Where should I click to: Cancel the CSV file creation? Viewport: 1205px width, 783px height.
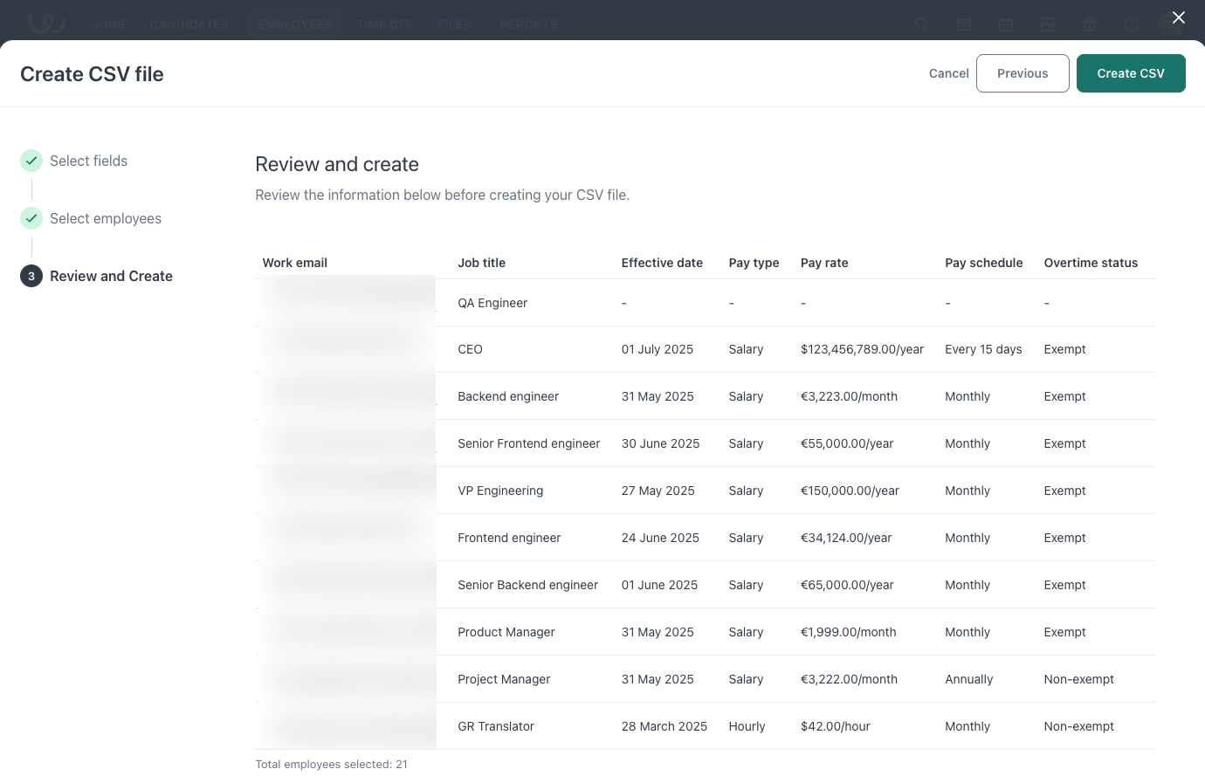pos(948,73)
